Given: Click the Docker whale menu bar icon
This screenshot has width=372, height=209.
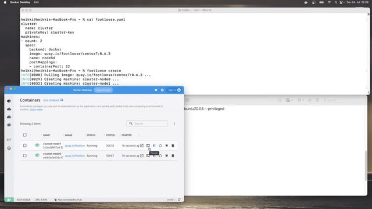Looking at the screenshot, I should [x=306, y=2].
